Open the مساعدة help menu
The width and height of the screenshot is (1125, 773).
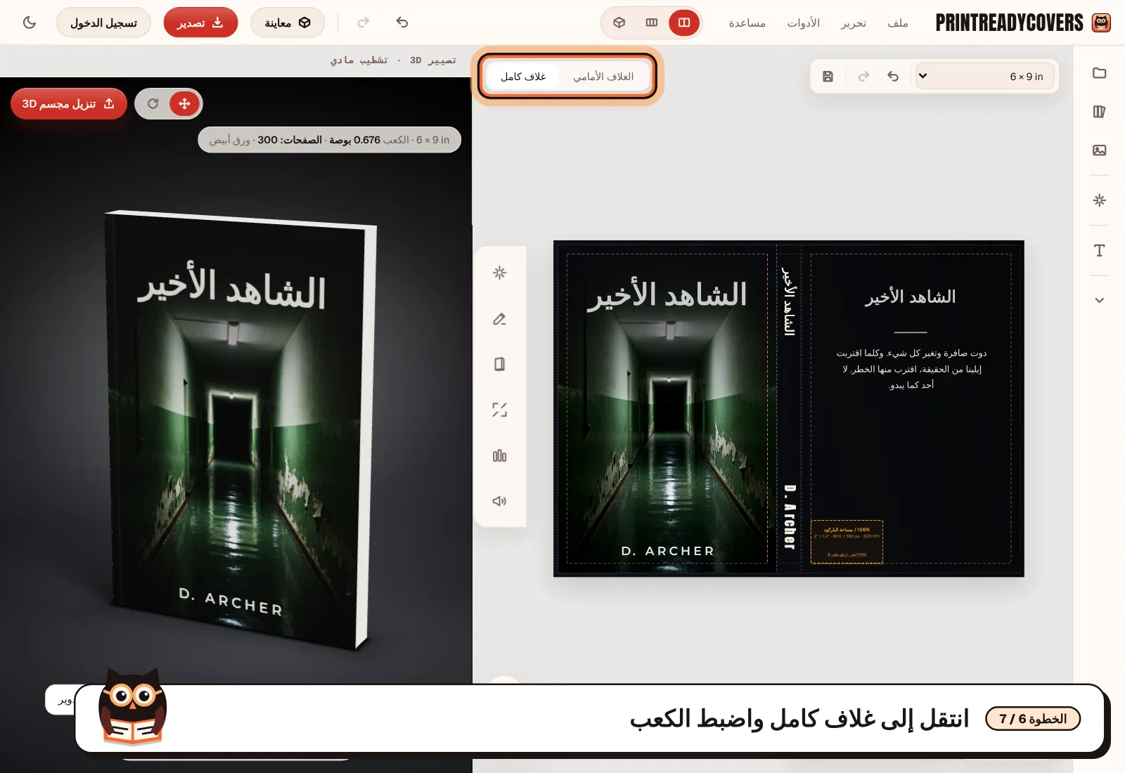(747, 23)
